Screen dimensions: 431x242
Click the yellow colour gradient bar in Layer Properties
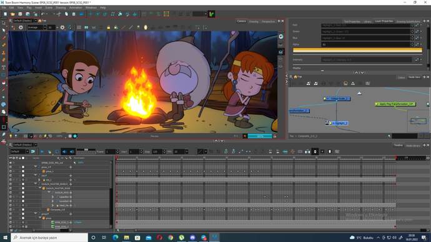pyautogui.click(x=357, y=51)
